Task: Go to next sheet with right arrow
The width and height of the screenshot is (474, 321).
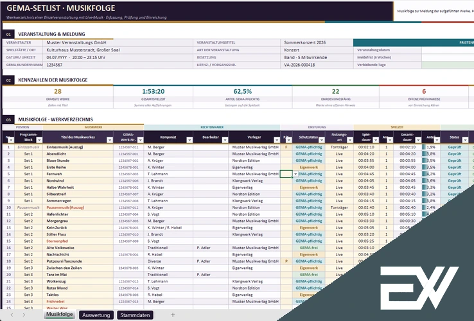Action: (x=24, y=315)
